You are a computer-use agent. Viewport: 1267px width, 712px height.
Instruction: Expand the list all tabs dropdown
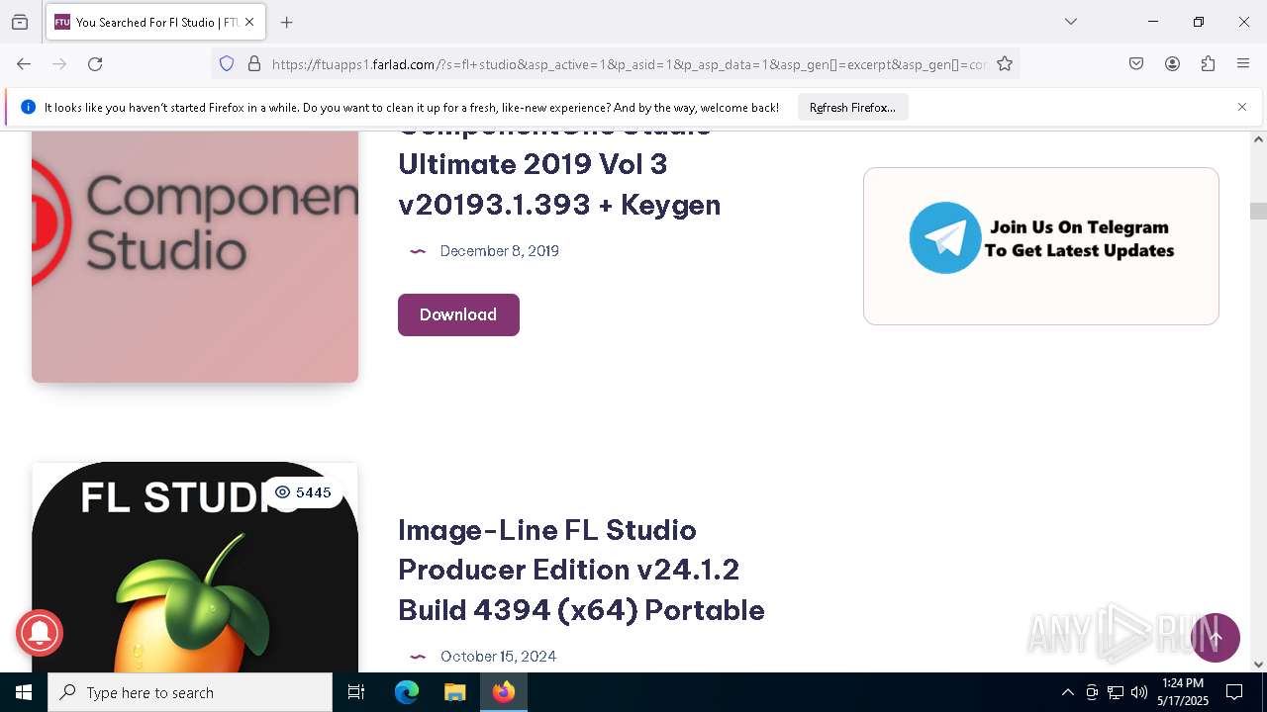click(1071, 22)
